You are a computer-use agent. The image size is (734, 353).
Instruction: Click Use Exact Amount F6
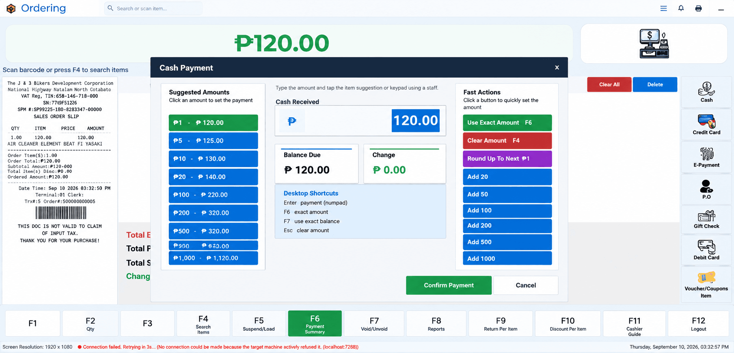(x=507, y=123)
